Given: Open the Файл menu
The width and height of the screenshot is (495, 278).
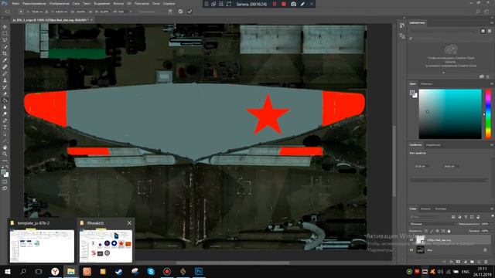Looking at the screenshot, I should [15, 3].
